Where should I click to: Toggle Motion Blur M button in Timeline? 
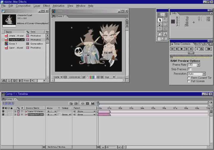pos(93,103)
